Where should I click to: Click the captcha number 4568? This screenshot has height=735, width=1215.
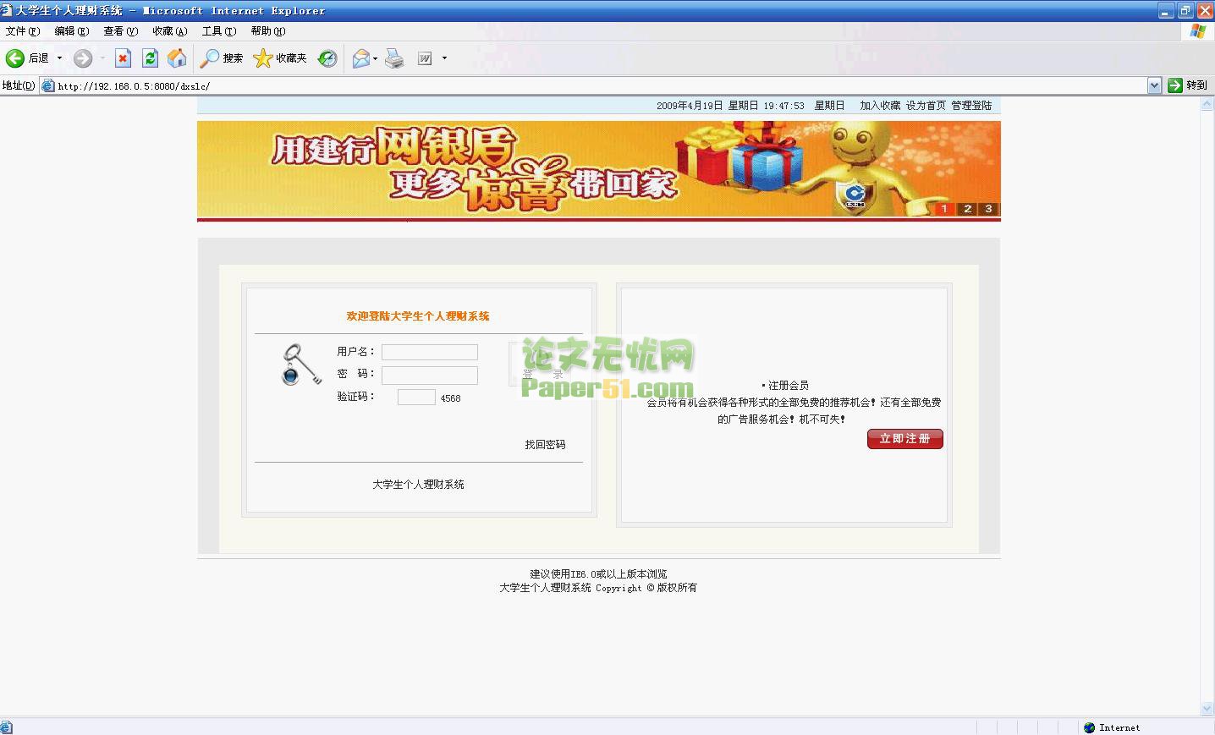450,398
